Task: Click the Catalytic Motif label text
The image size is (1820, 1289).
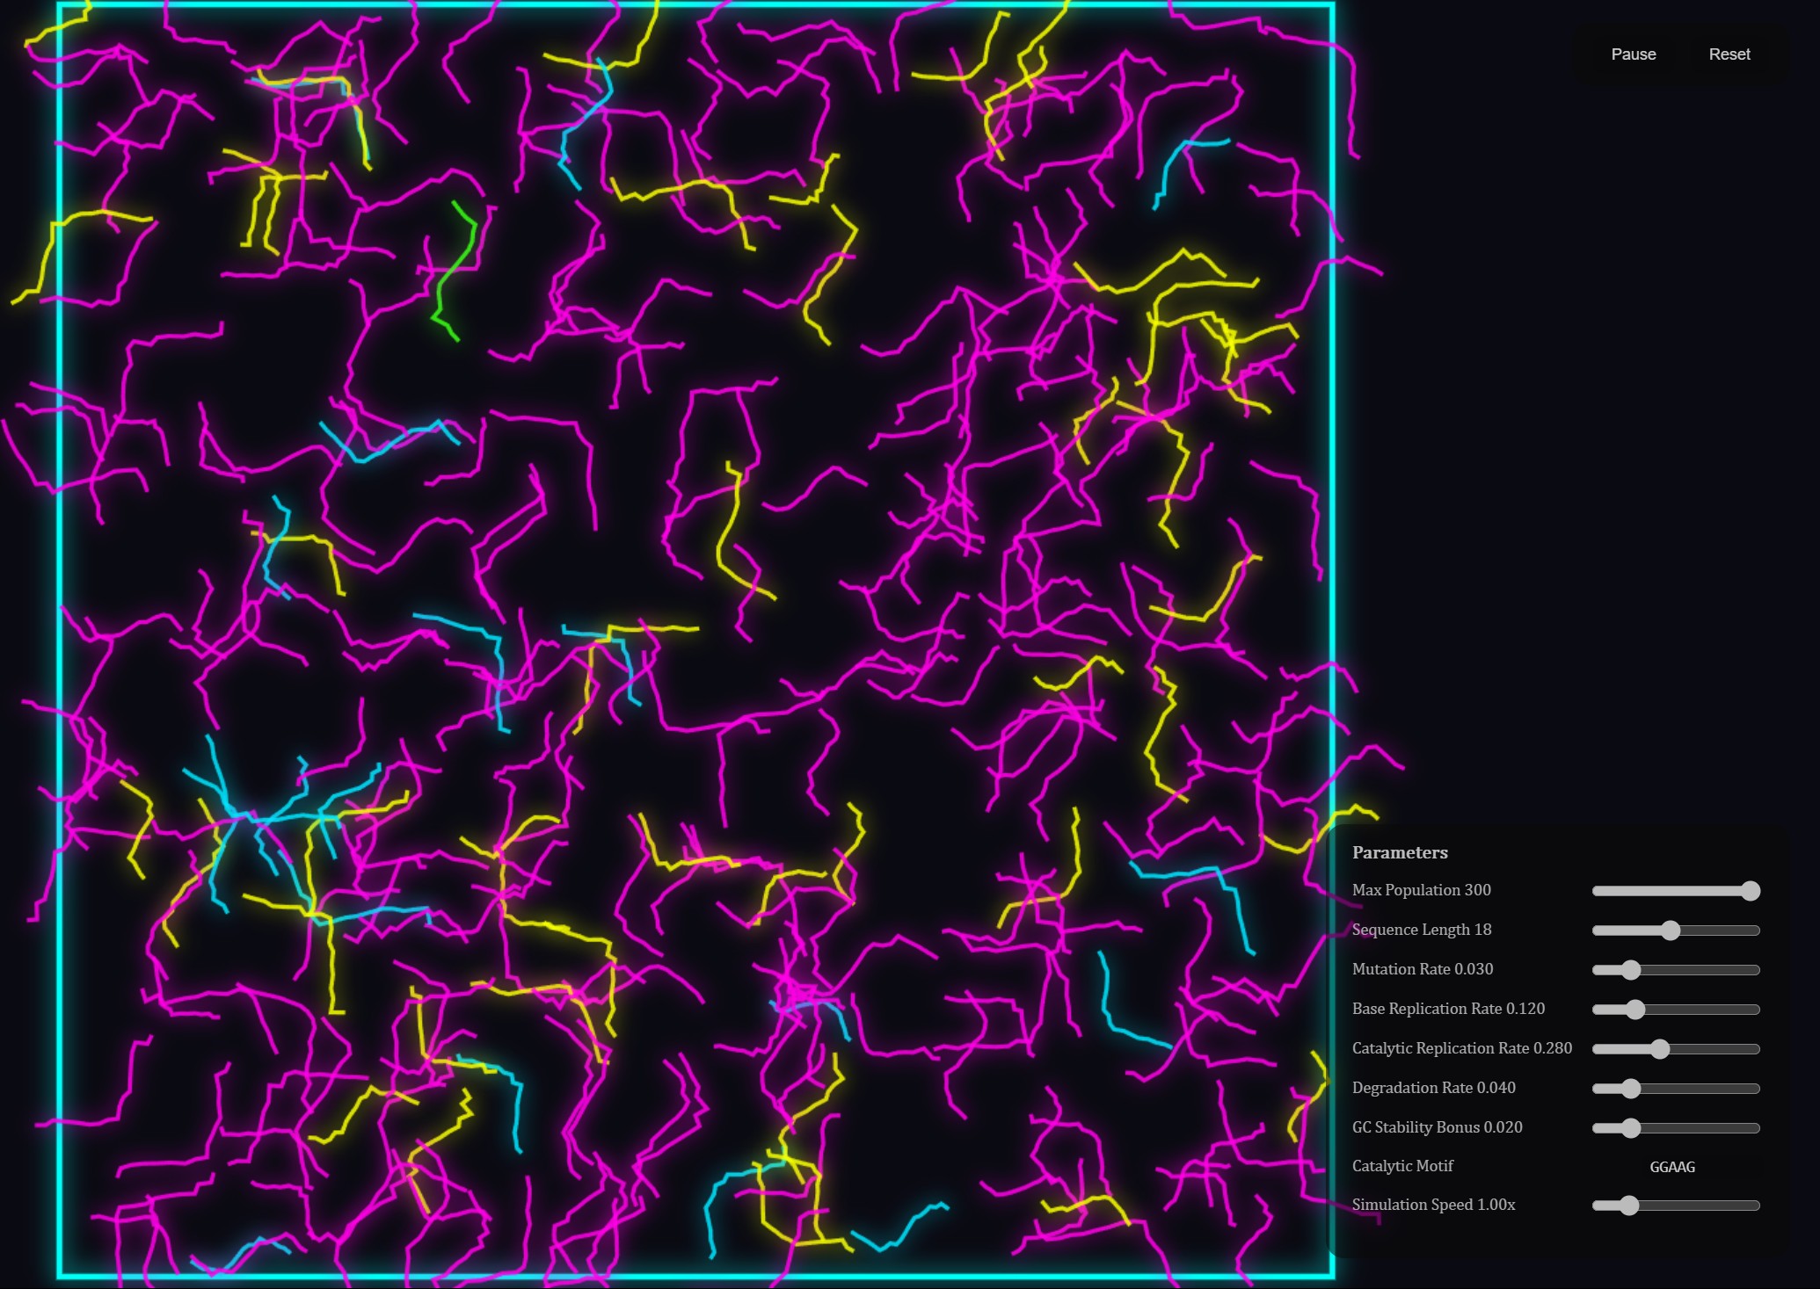Action: point(1402,1166)
